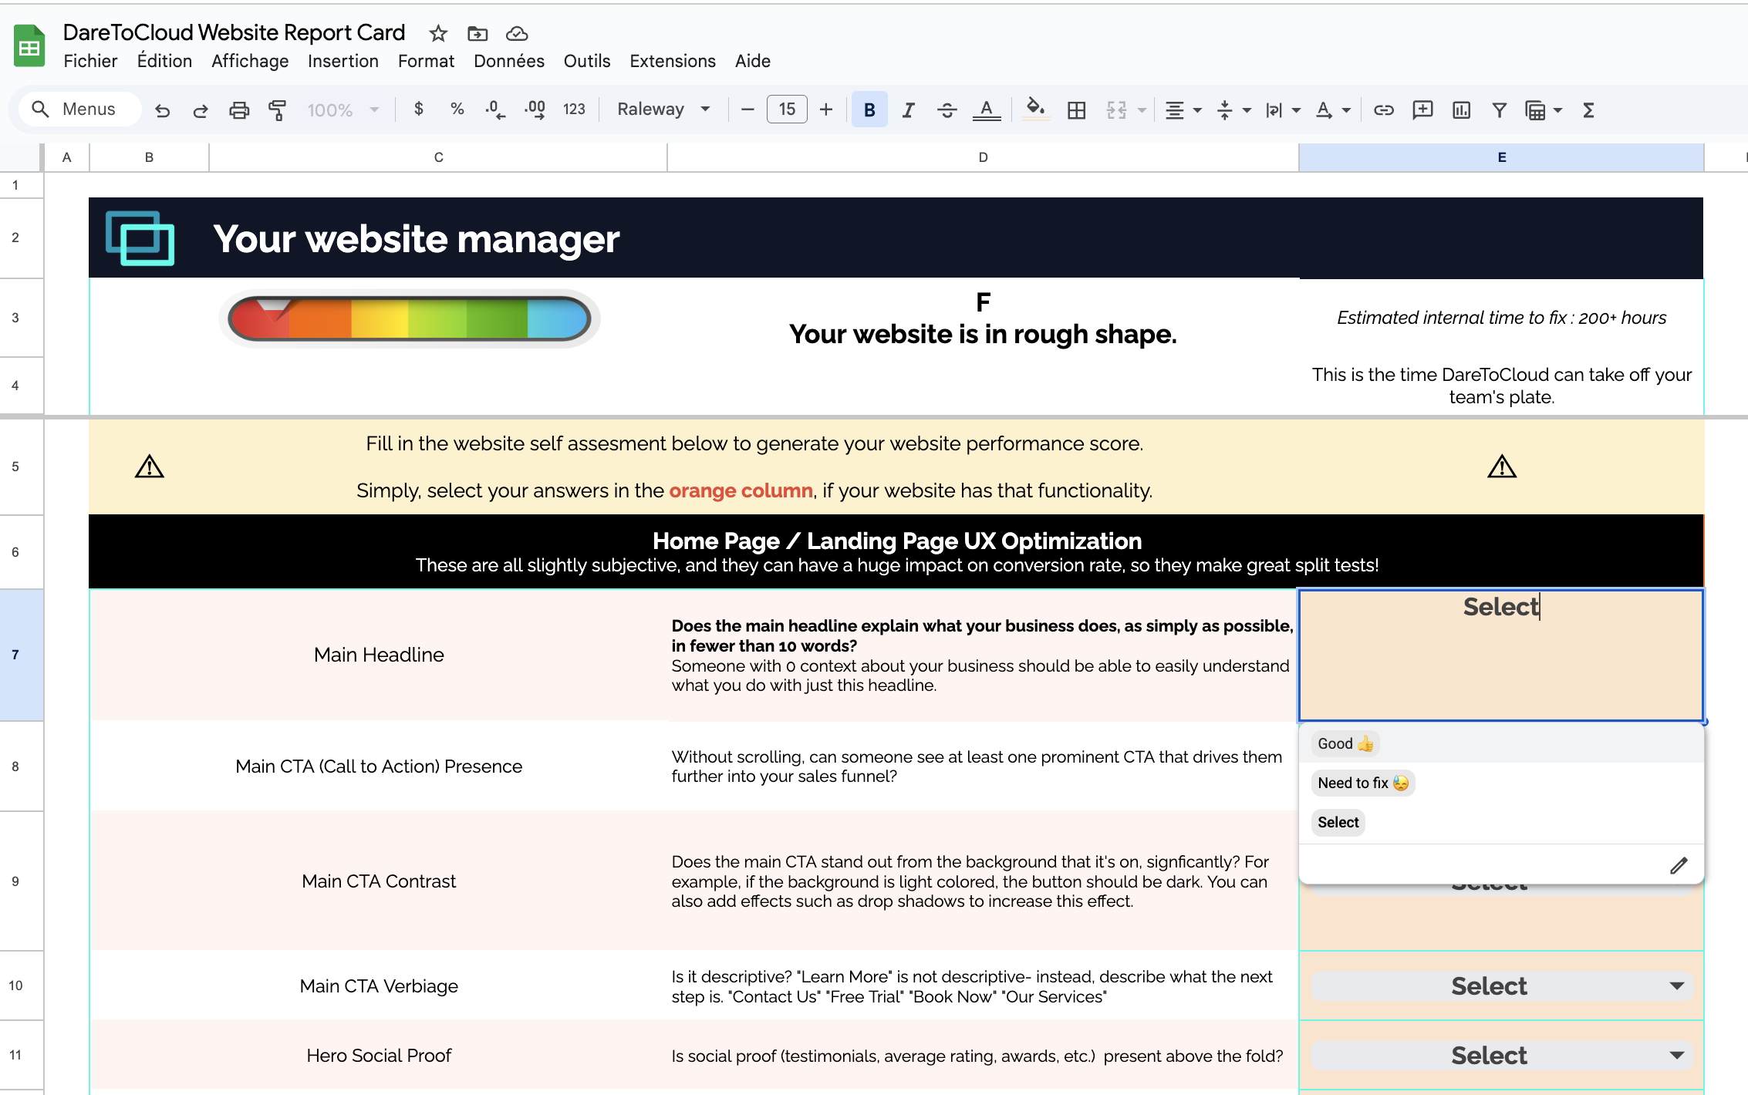Viewport: 1748px width, 1095px height.
Task: Expand the zoom level dropdown
Action: tap(374, 109)
